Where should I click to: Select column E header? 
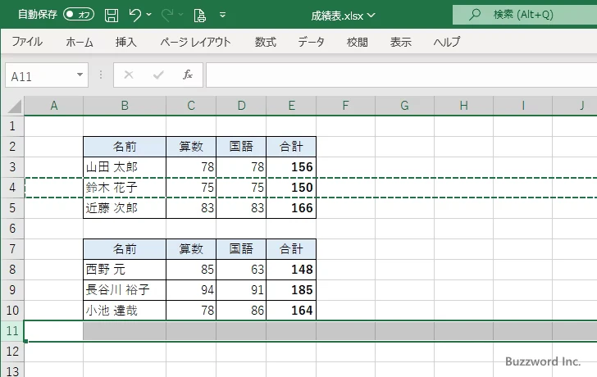pos(291,106)
